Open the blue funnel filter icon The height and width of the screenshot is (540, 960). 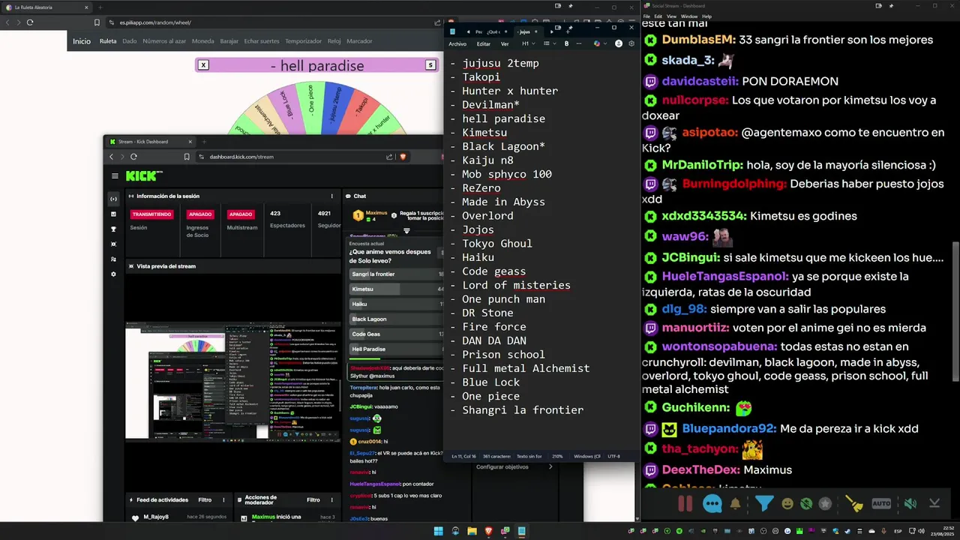click(x=763, y=504)
